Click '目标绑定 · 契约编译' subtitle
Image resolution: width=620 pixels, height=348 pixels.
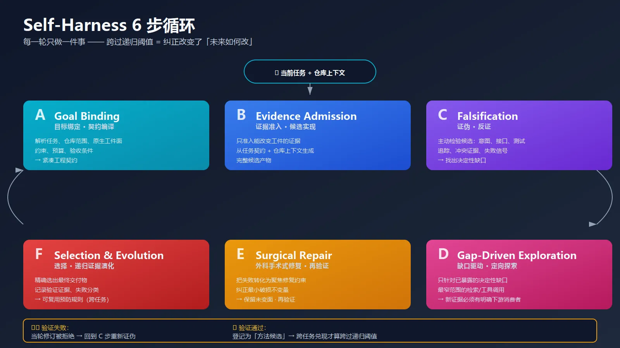coord(84,127)
